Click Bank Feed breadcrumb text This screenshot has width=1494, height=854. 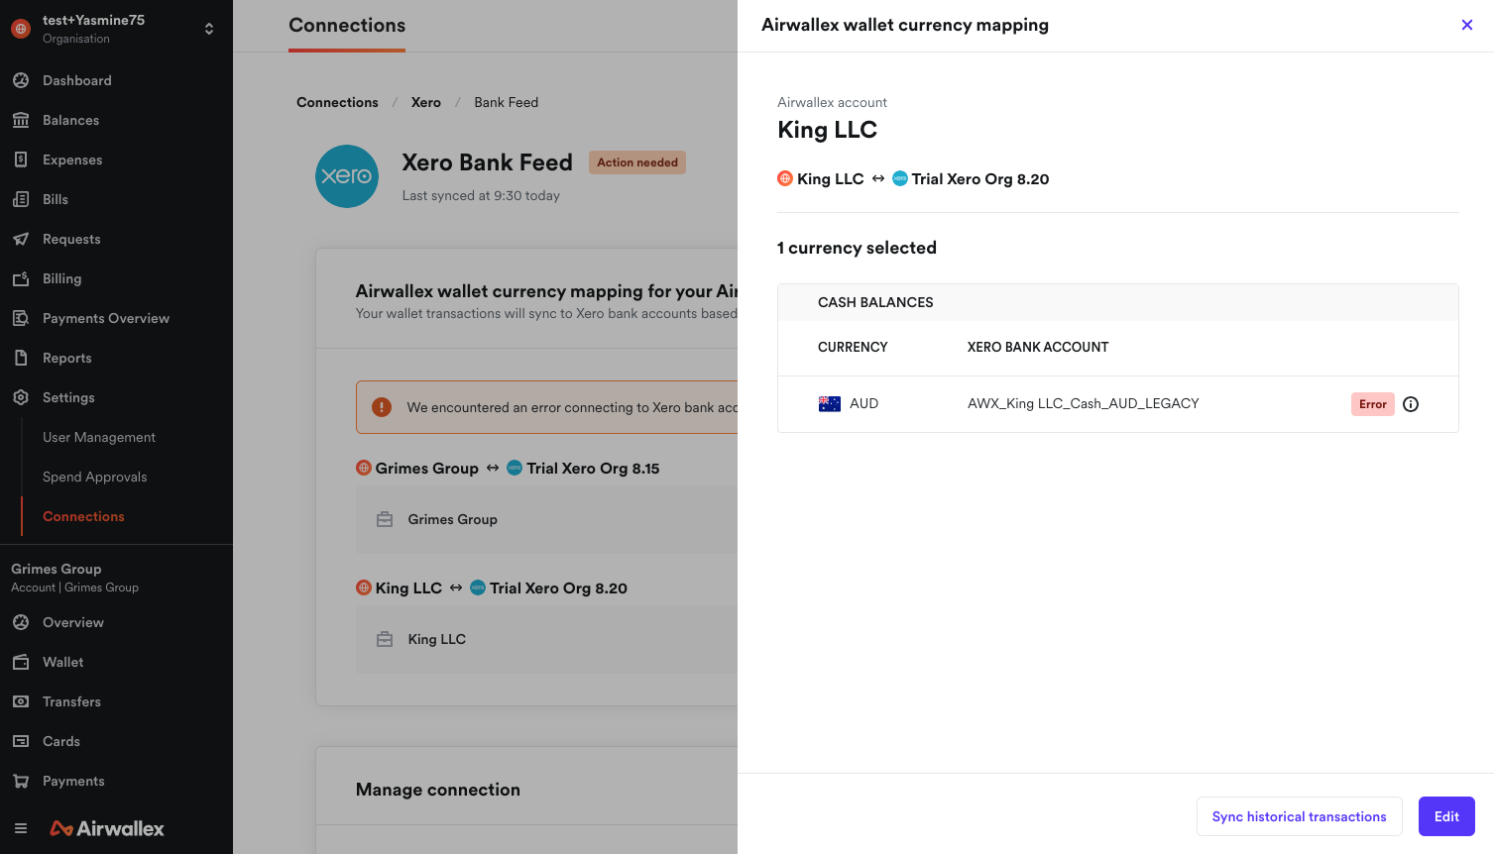tap(507, 102)
